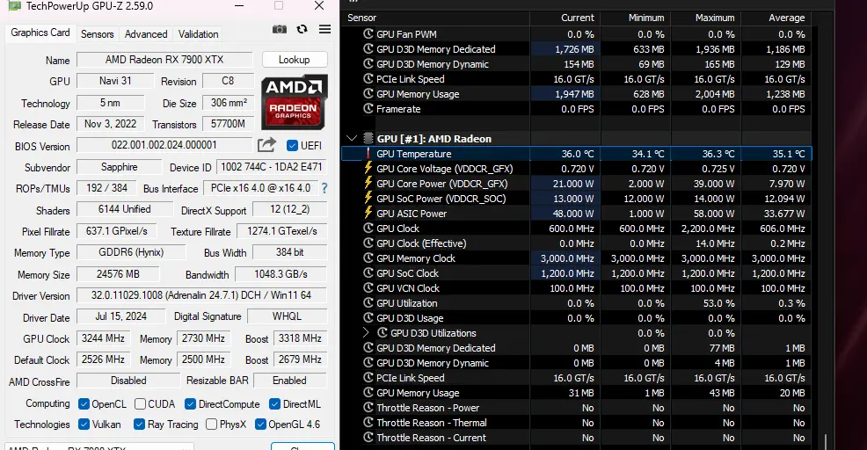
Task: Collapse the GPU [#1]: AMD Radeon section
Action: tap(352, 138)
